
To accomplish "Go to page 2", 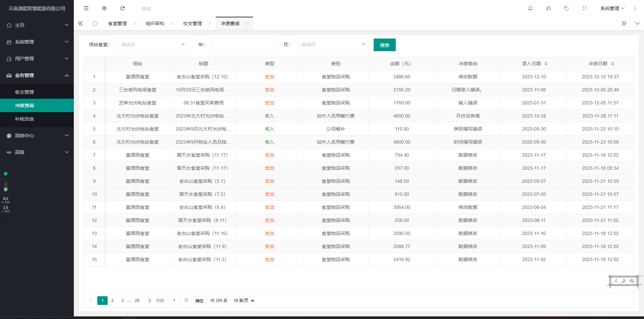I will coord(112,301).
